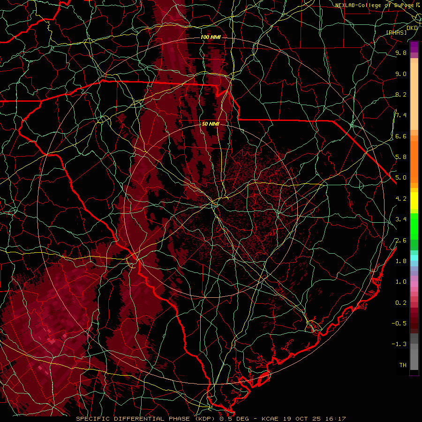Pick the yellow segment beside 4.2
The width and height of the screenshot is (422, 422).
click(x=414, y=201)
